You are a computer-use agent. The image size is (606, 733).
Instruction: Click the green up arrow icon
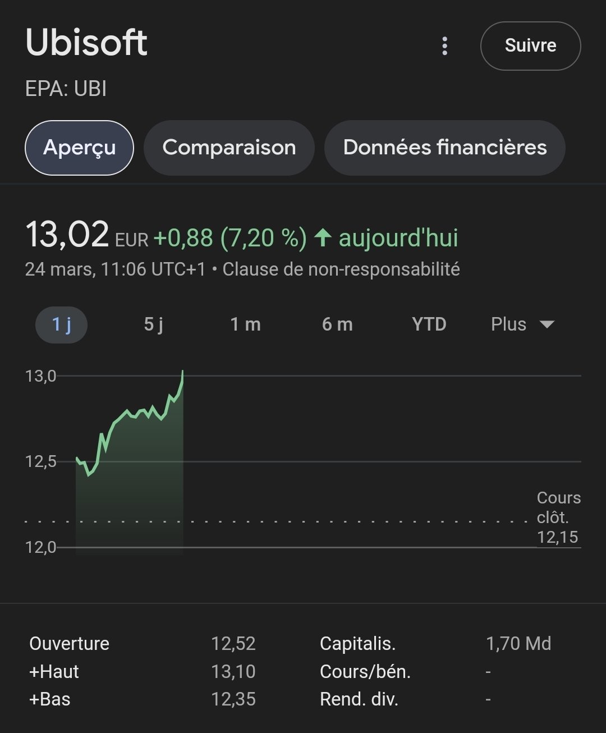(323, 238)
